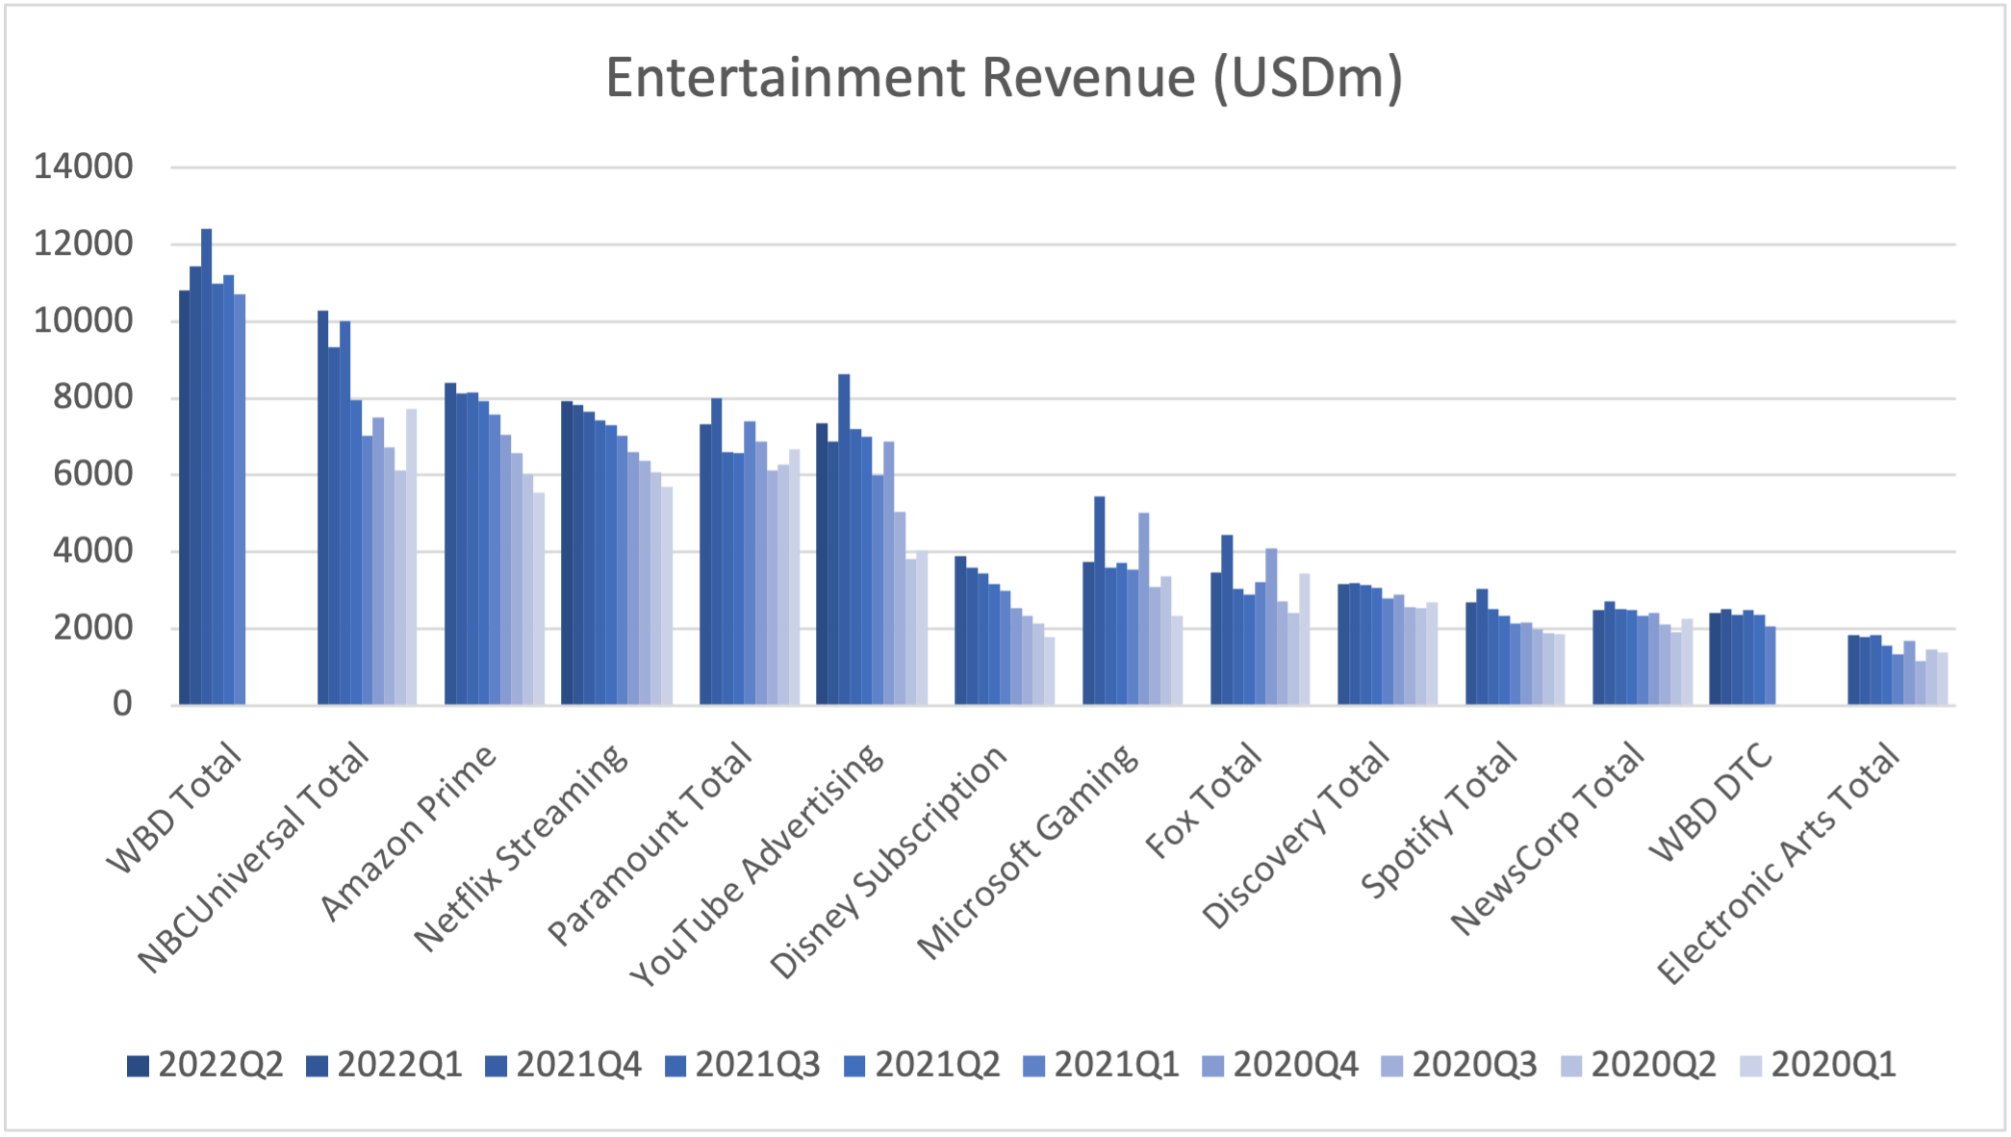
Task: Select the 2022Q2 legend color swatch
Action: [x=139, y=1066]
